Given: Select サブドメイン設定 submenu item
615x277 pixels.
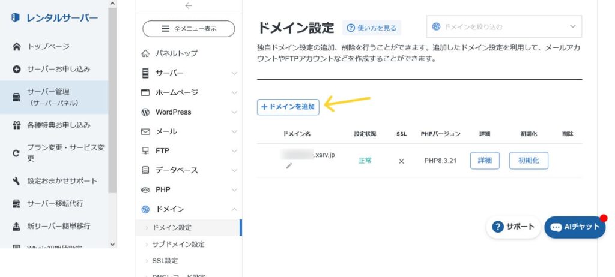Looking at the screenshot, I should [x=178, y=245].
